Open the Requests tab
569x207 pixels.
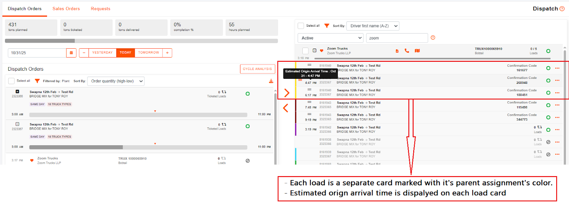pyautogui.click(x=100, y=9)
